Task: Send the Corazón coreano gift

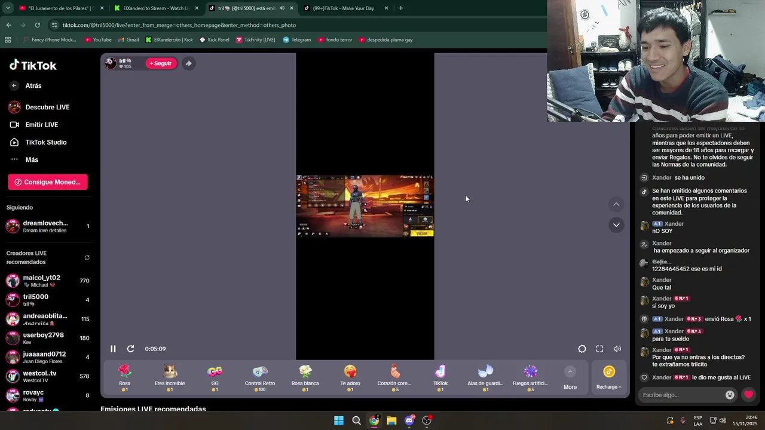Action: pyautogui.click(x=394, y=378)
